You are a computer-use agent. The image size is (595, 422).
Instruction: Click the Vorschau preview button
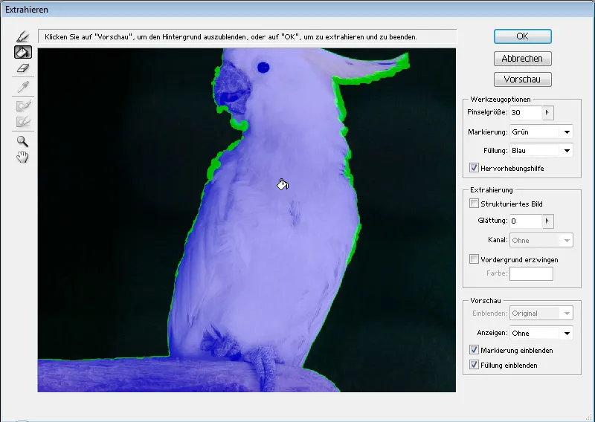point(523,79)
